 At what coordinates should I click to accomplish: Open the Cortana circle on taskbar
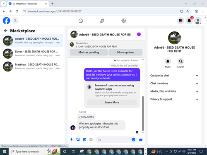(65, 152)
